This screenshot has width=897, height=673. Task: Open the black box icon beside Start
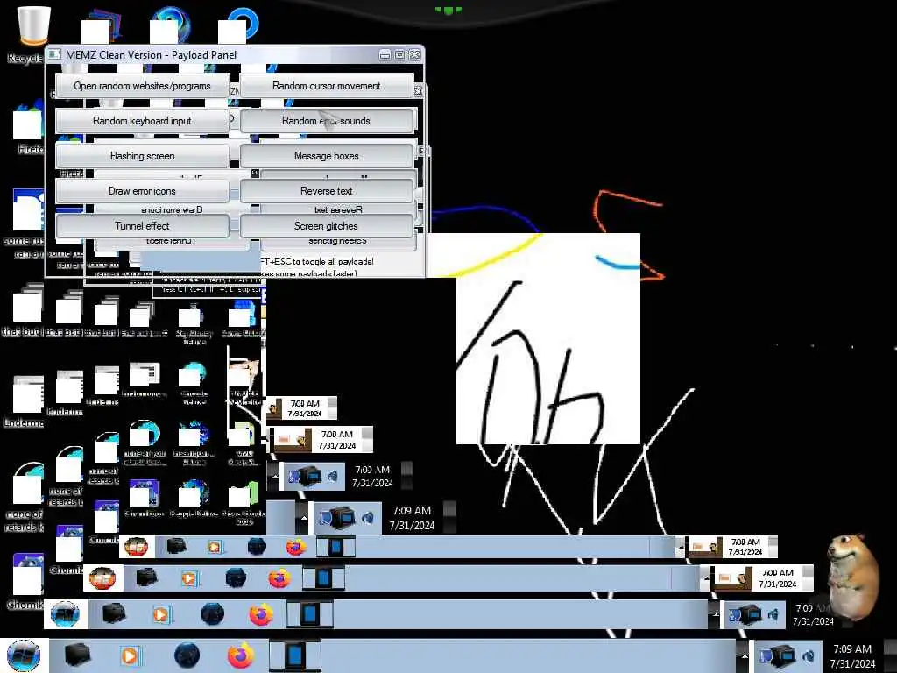[x=77, y=655]
